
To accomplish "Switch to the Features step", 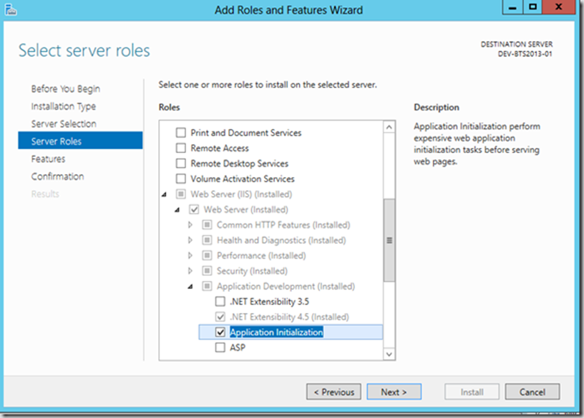I will [x=48, y=159].
